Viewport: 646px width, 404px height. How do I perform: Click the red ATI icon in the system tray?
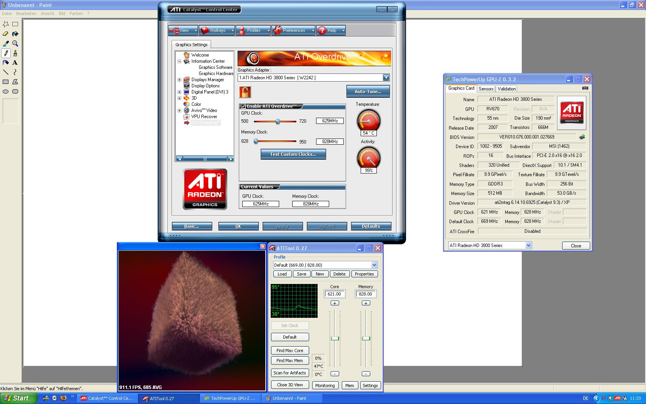pos(617,398)
